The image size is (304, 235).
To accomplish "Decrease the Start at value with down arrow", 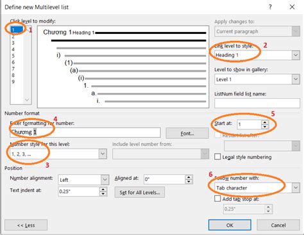I will coord(265,127).
